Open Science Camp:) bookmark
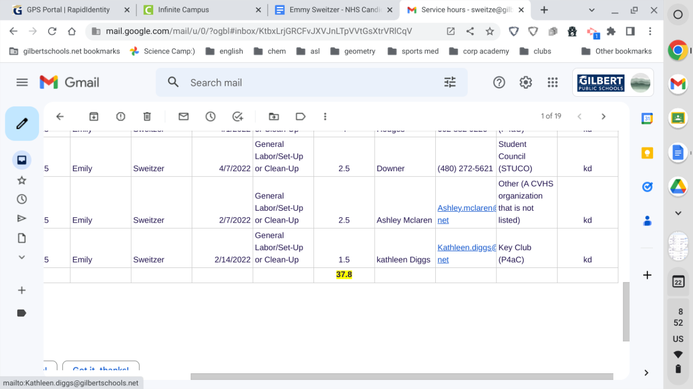Screen dimensions: 693x389 click(162, 51)
